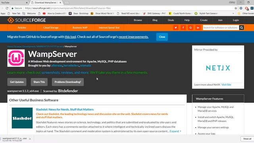This screenshot has width=254, height=143.
Task: Open the Blog menu item
Action: 155,20
